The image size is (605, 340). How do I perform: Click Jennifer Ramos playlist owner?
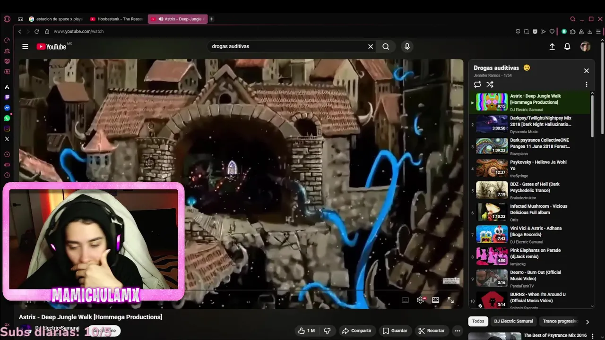486,76
